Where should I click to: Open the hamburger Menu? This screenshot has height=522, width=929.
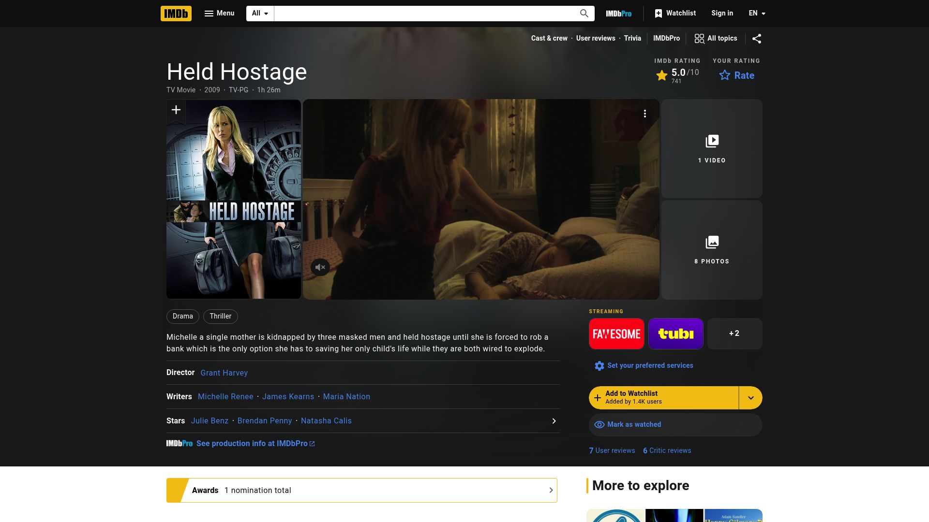click(219, 14)
